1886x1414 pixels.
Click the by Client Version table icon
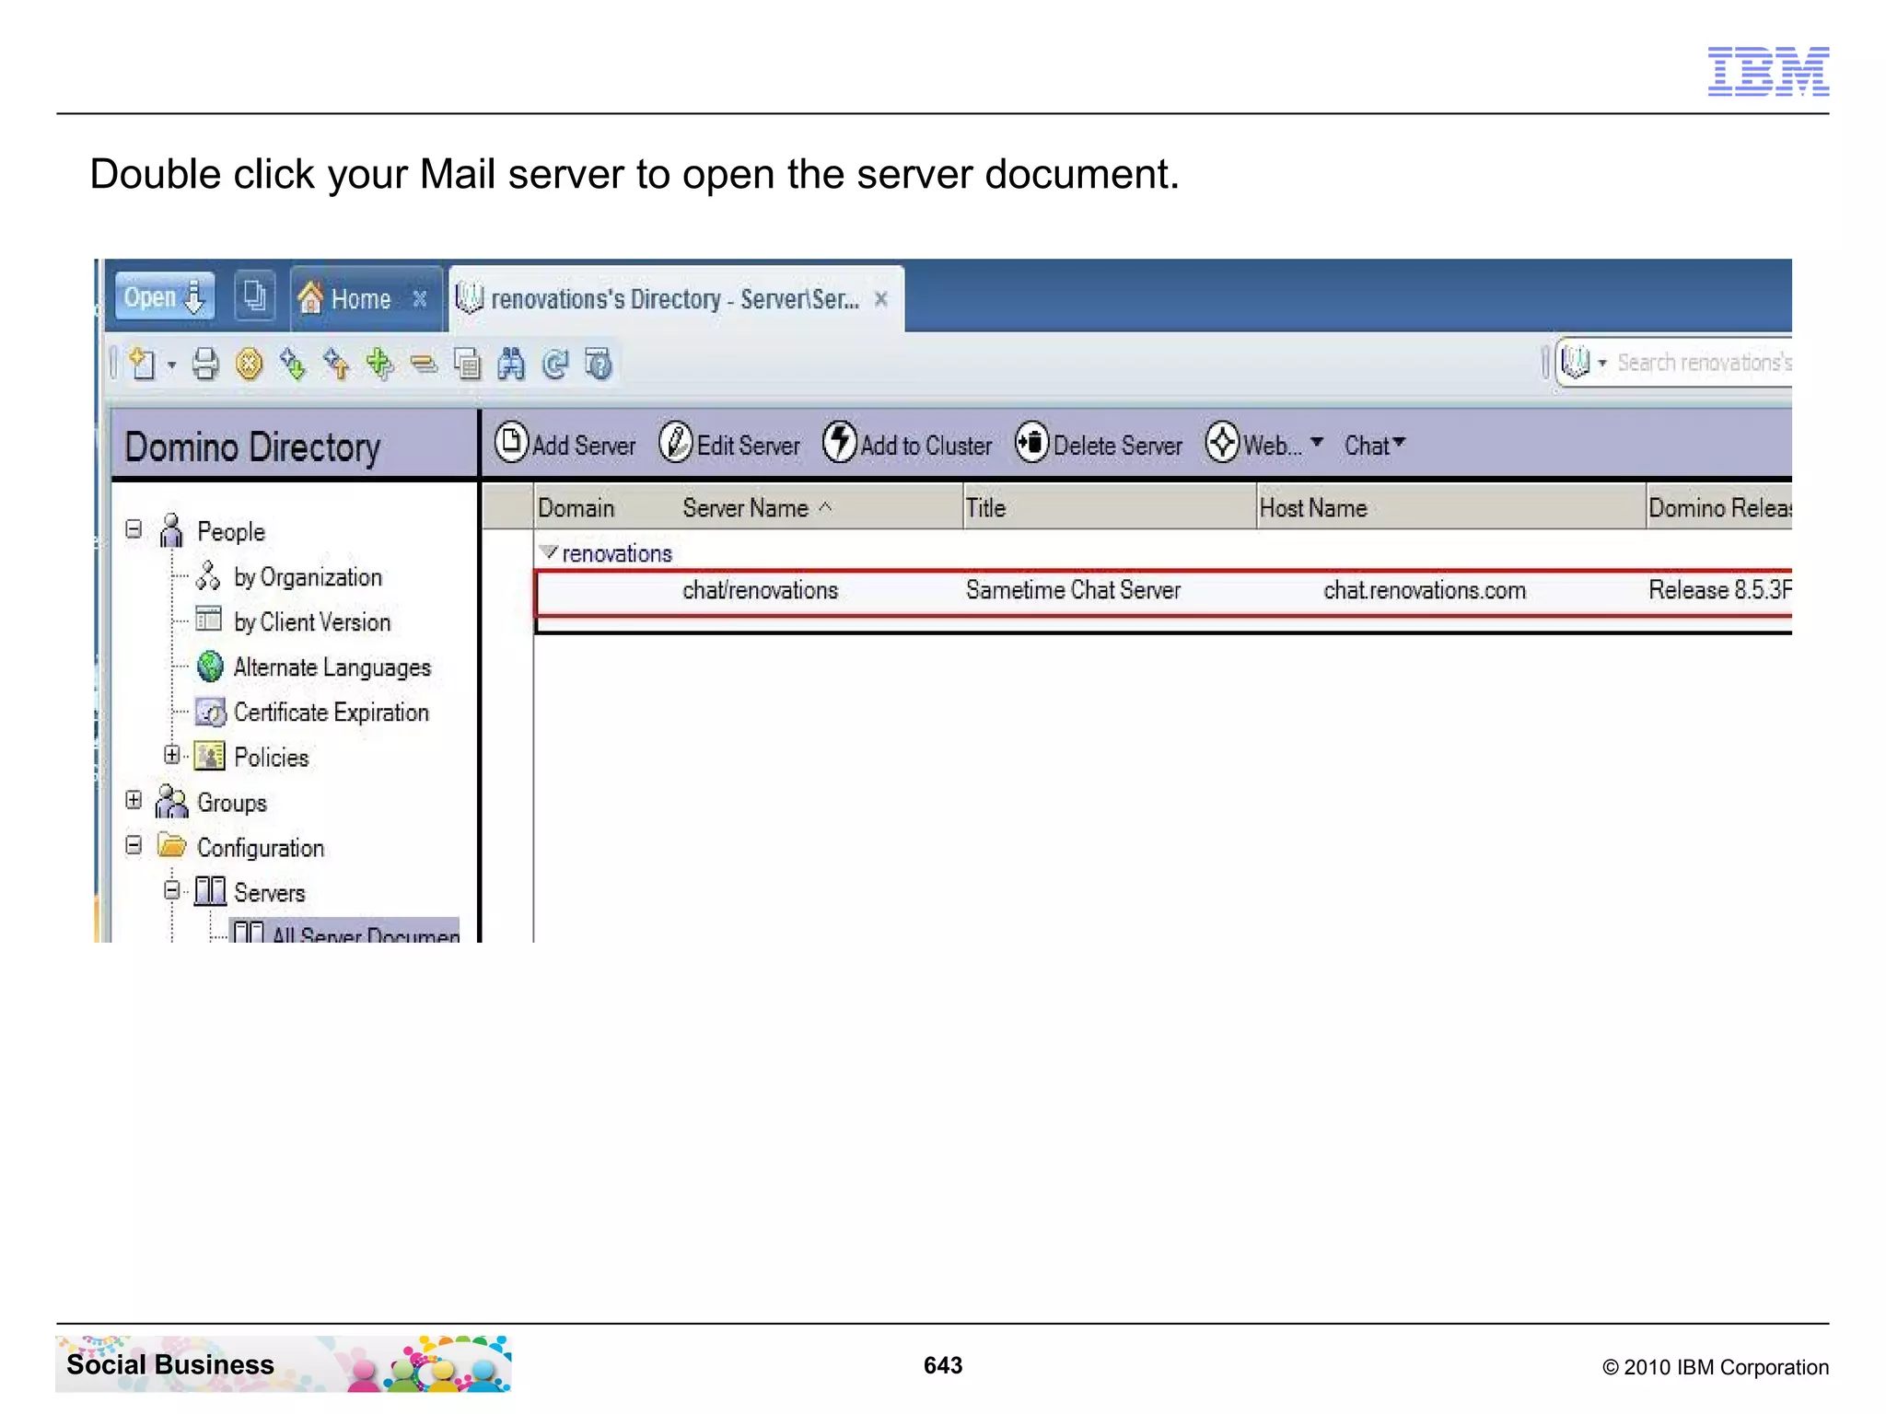point(209,620)
